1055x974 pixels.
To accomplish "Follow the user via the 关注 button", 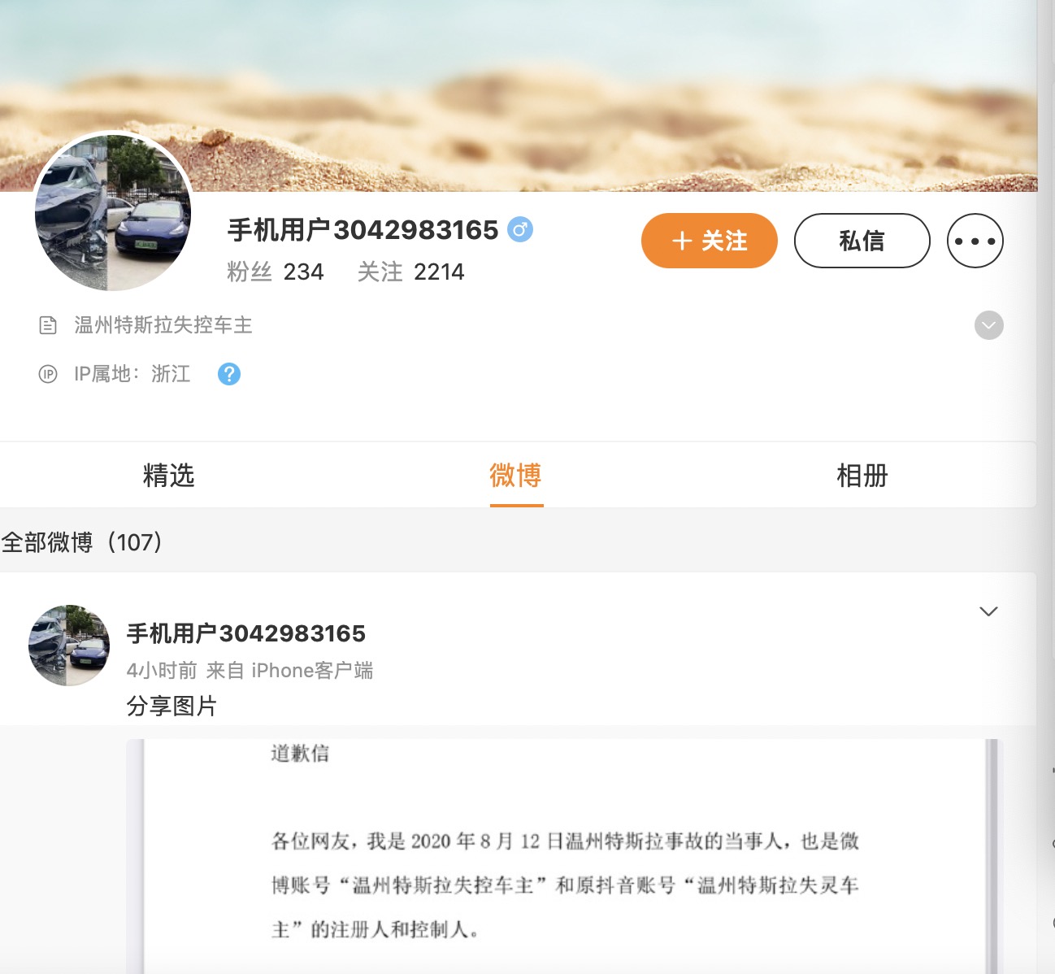I will 709,241.
